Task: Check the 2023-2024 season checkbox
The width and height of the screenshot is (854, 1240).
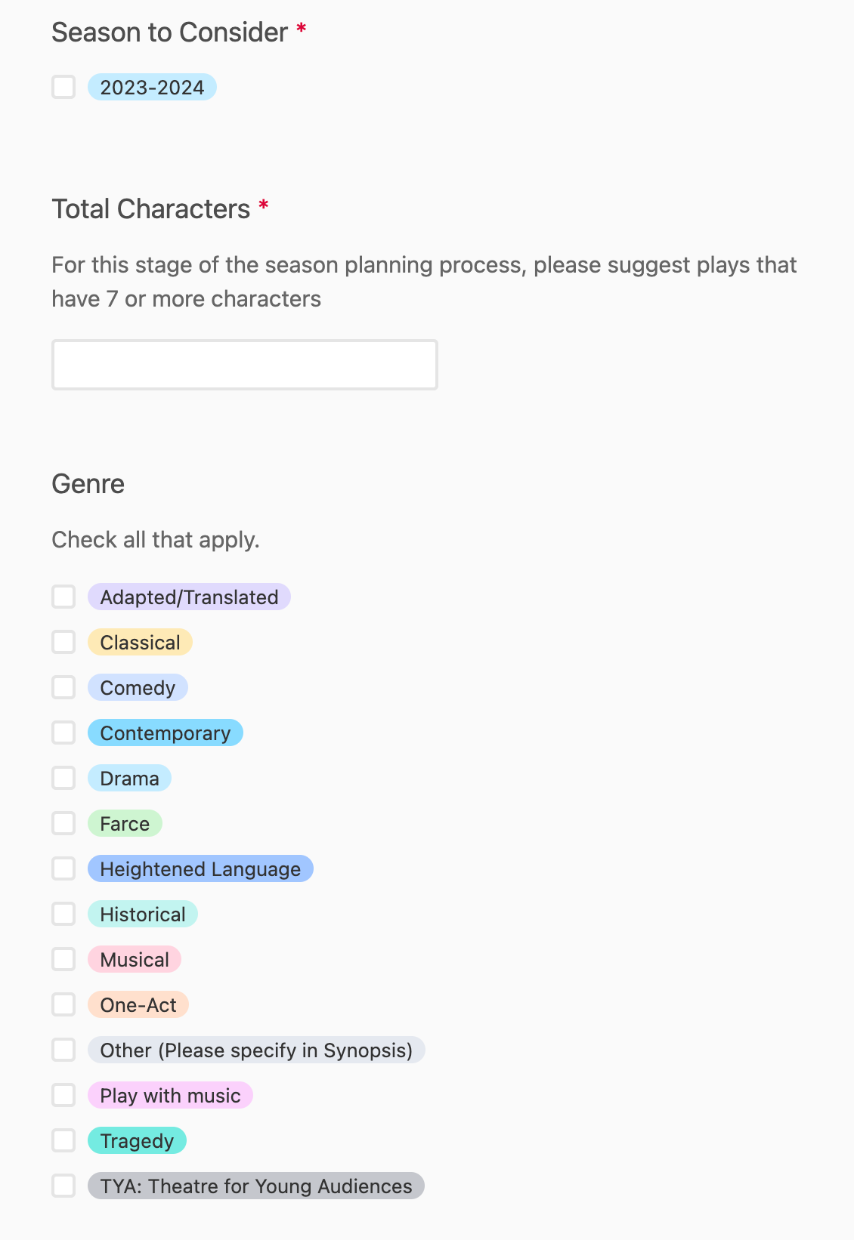Action: [63, 87]
